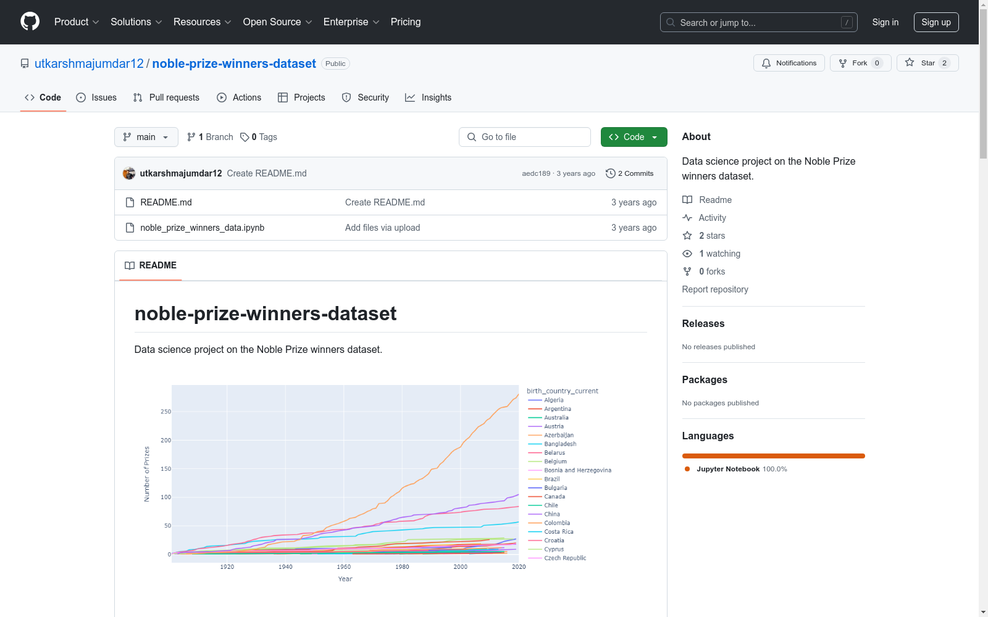Click the Issues circle icon
The image size is (988, 617).
[x=81, y=97]
